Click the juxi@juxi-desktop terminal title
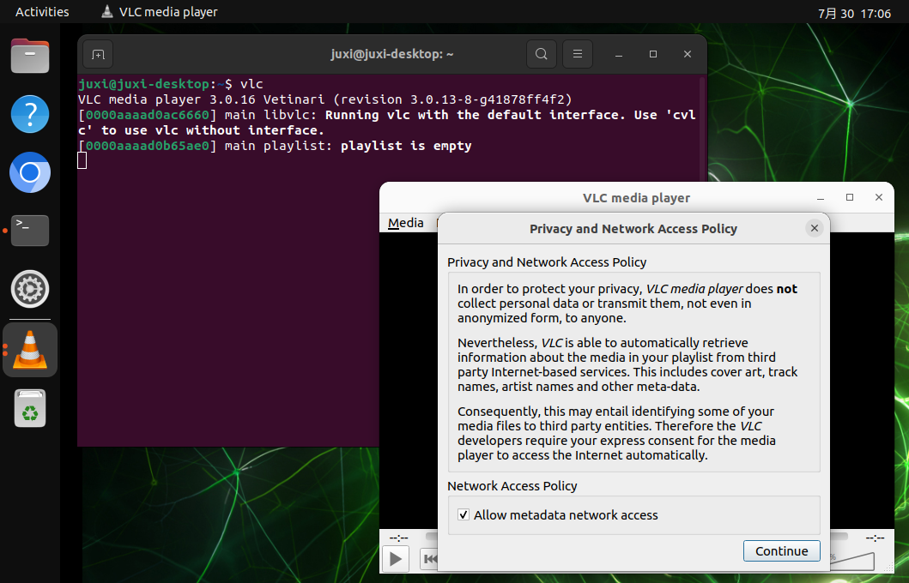The height and width of the screenshot is (583, 909). click(392, 54)
